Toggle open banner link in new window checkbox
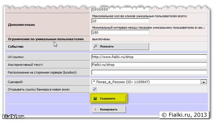This screenshot has height=121, width=213. 95,89
